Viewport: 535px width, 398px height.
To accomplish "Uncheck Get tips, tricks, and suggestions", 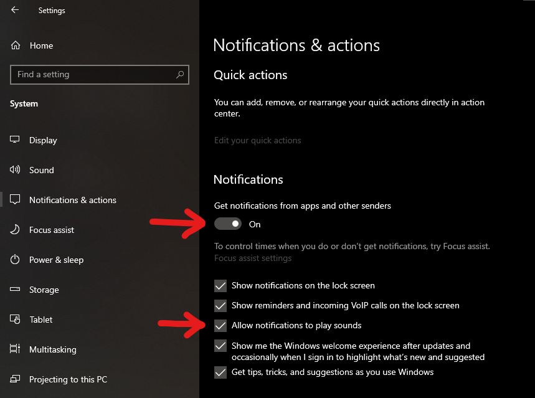I will [x=220, y=372].
